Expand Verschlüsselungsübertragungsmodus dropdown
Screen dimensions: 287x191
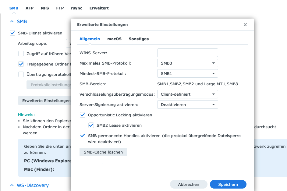[x=187, y=94]
